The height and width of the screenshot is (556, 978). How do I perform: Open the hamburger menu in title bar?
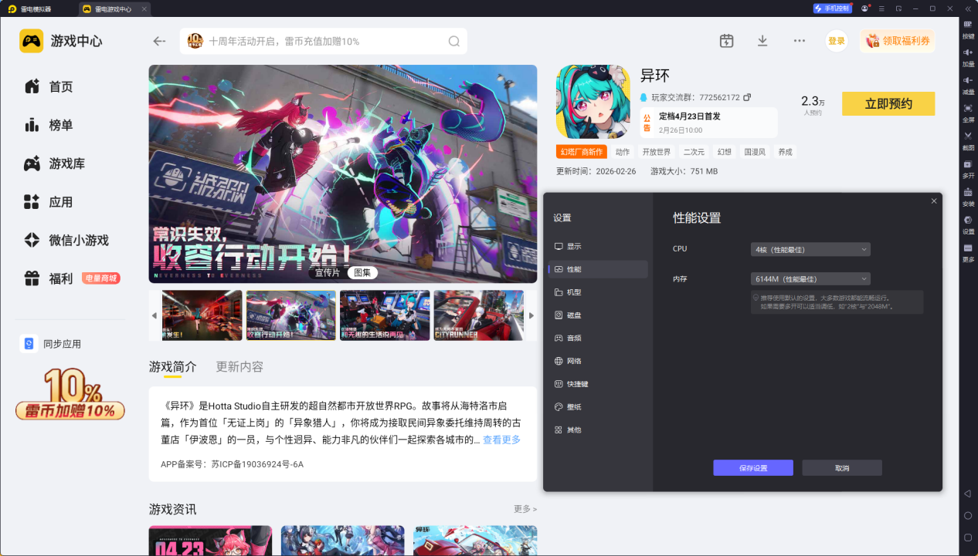point(881,8)
